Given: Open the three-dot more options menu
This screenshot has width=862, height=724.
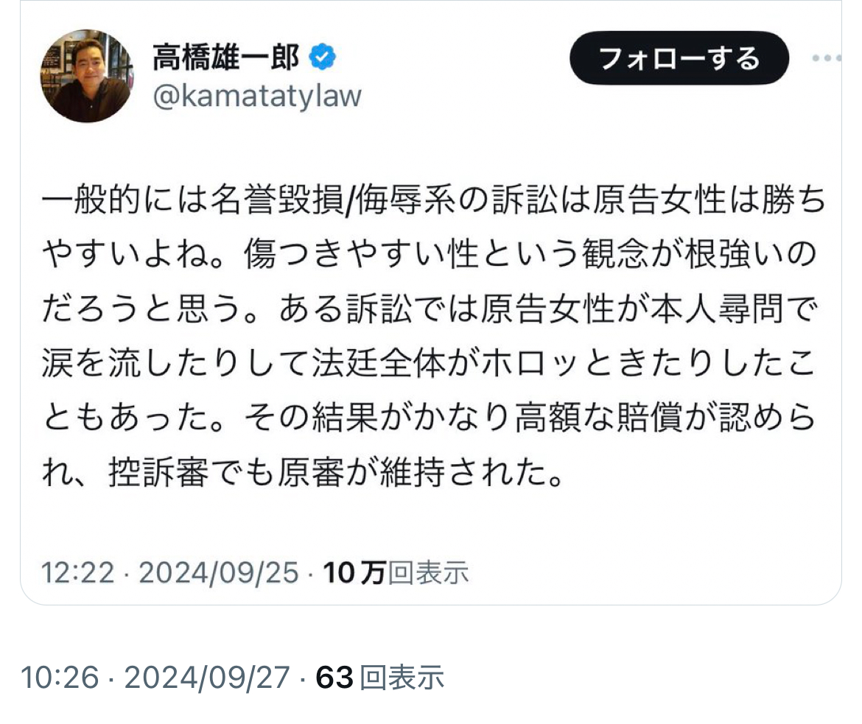Looking at the screenshot, I should click(x=826, y=57).
